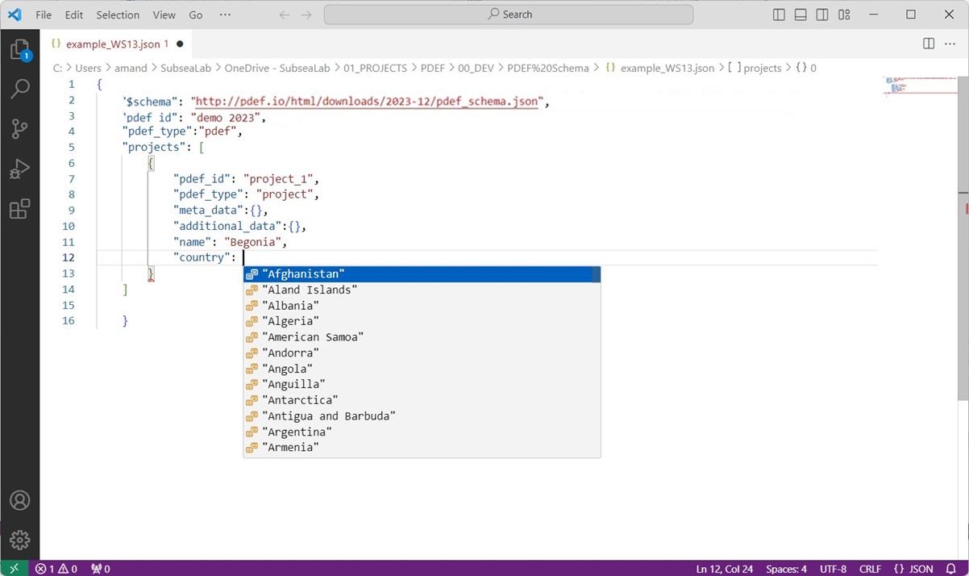Image resolution: width=969 pixels, height=576 pixels.
Task: Select "Albania" suggestion
Action: coord(422,306)
